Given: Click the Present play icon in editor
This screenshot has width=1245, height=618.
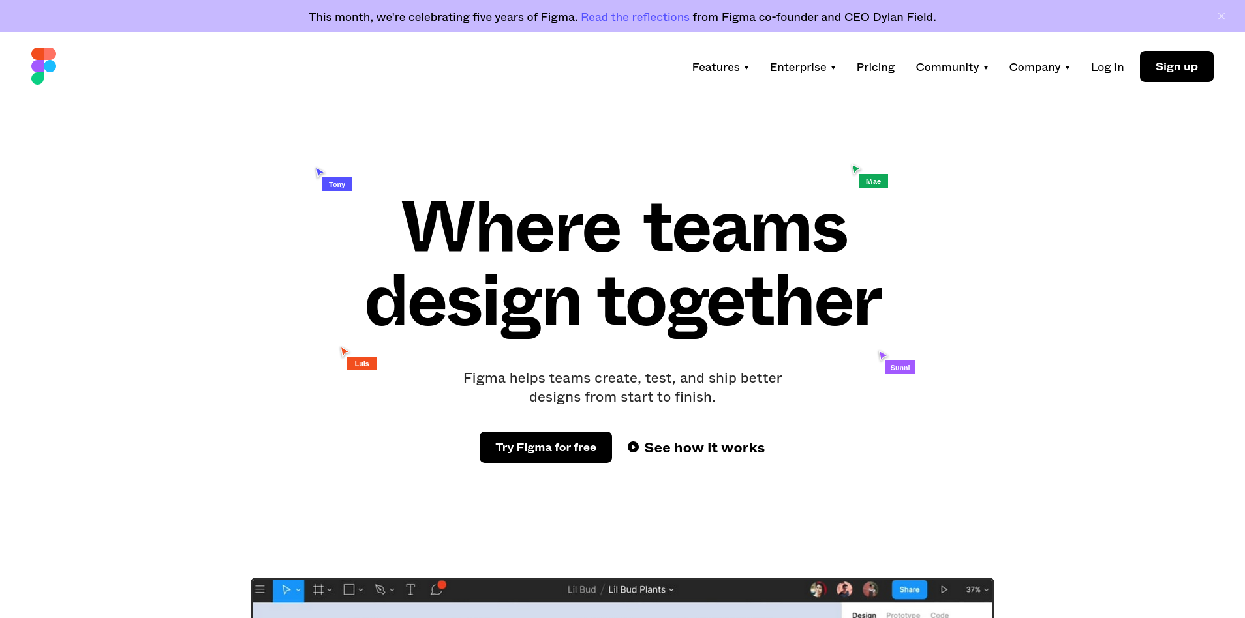Looking at the screenshot, I should point(944,589).
